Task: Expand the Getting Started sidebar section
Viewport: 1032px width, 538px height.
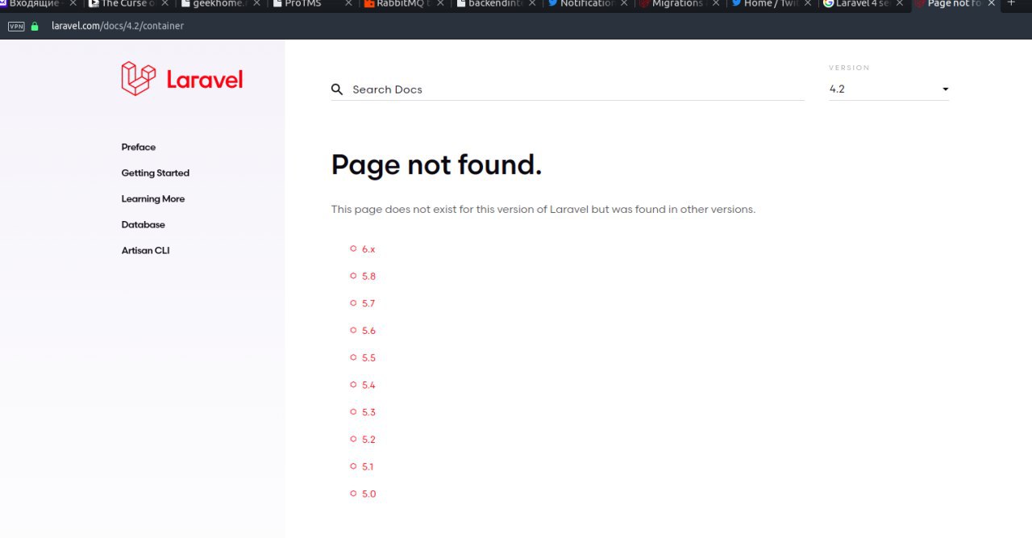Action: (156, 173)
